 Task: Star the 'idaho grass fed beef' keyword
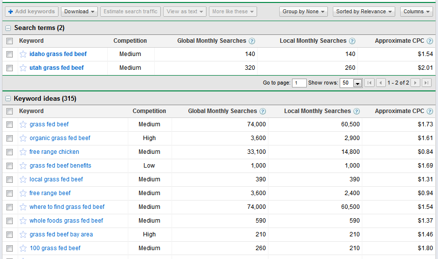pos(23,54)
